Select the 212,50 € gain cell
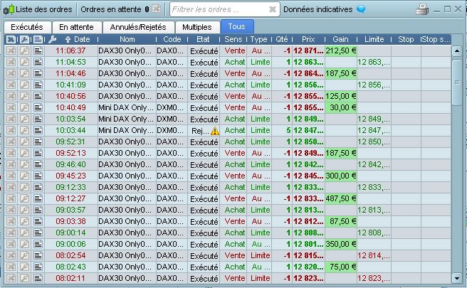Image resolution: width=467 pixels, height=288 pixels. click(341, 50)
